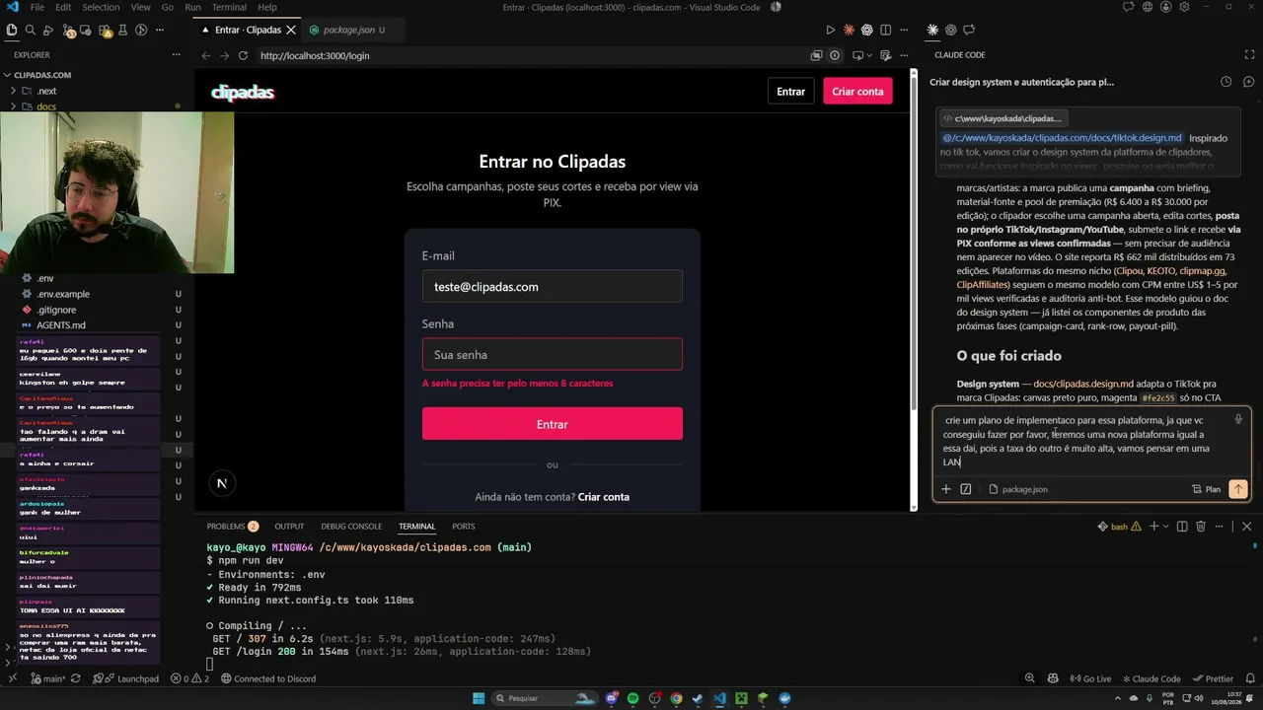Image resolution: width=1263 pixels, height=710 pixels.
Task: Toggle Go Live server
Action: [x=1090, y=678]
